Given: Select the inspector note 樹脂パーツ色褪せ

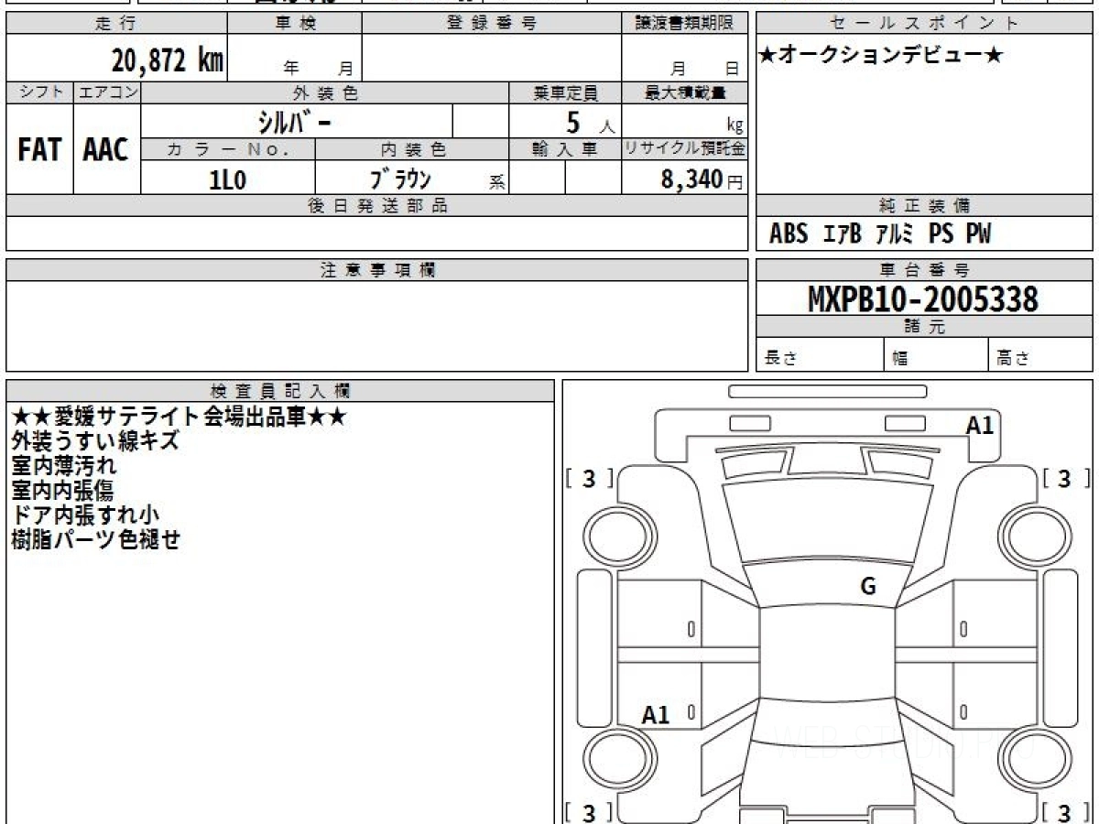Looking at the screenshot, I should click(95, 540).
